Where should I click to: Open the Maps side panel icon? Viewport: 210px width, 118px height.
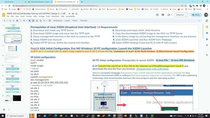click(x=207, y=45)
